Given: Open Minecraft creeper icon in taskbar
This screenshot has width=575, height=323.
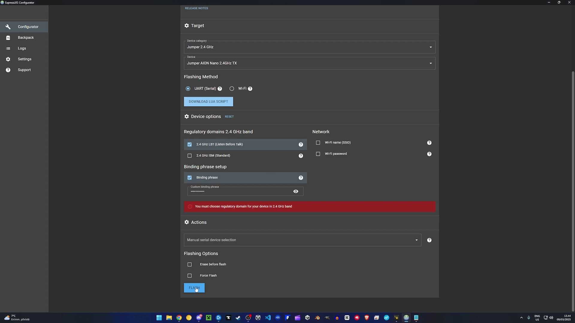Looking at the screenshot, I should coord(208,318).
